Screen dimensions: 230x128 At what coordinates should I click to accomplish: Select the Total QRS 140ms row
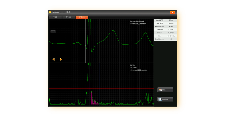165,23
